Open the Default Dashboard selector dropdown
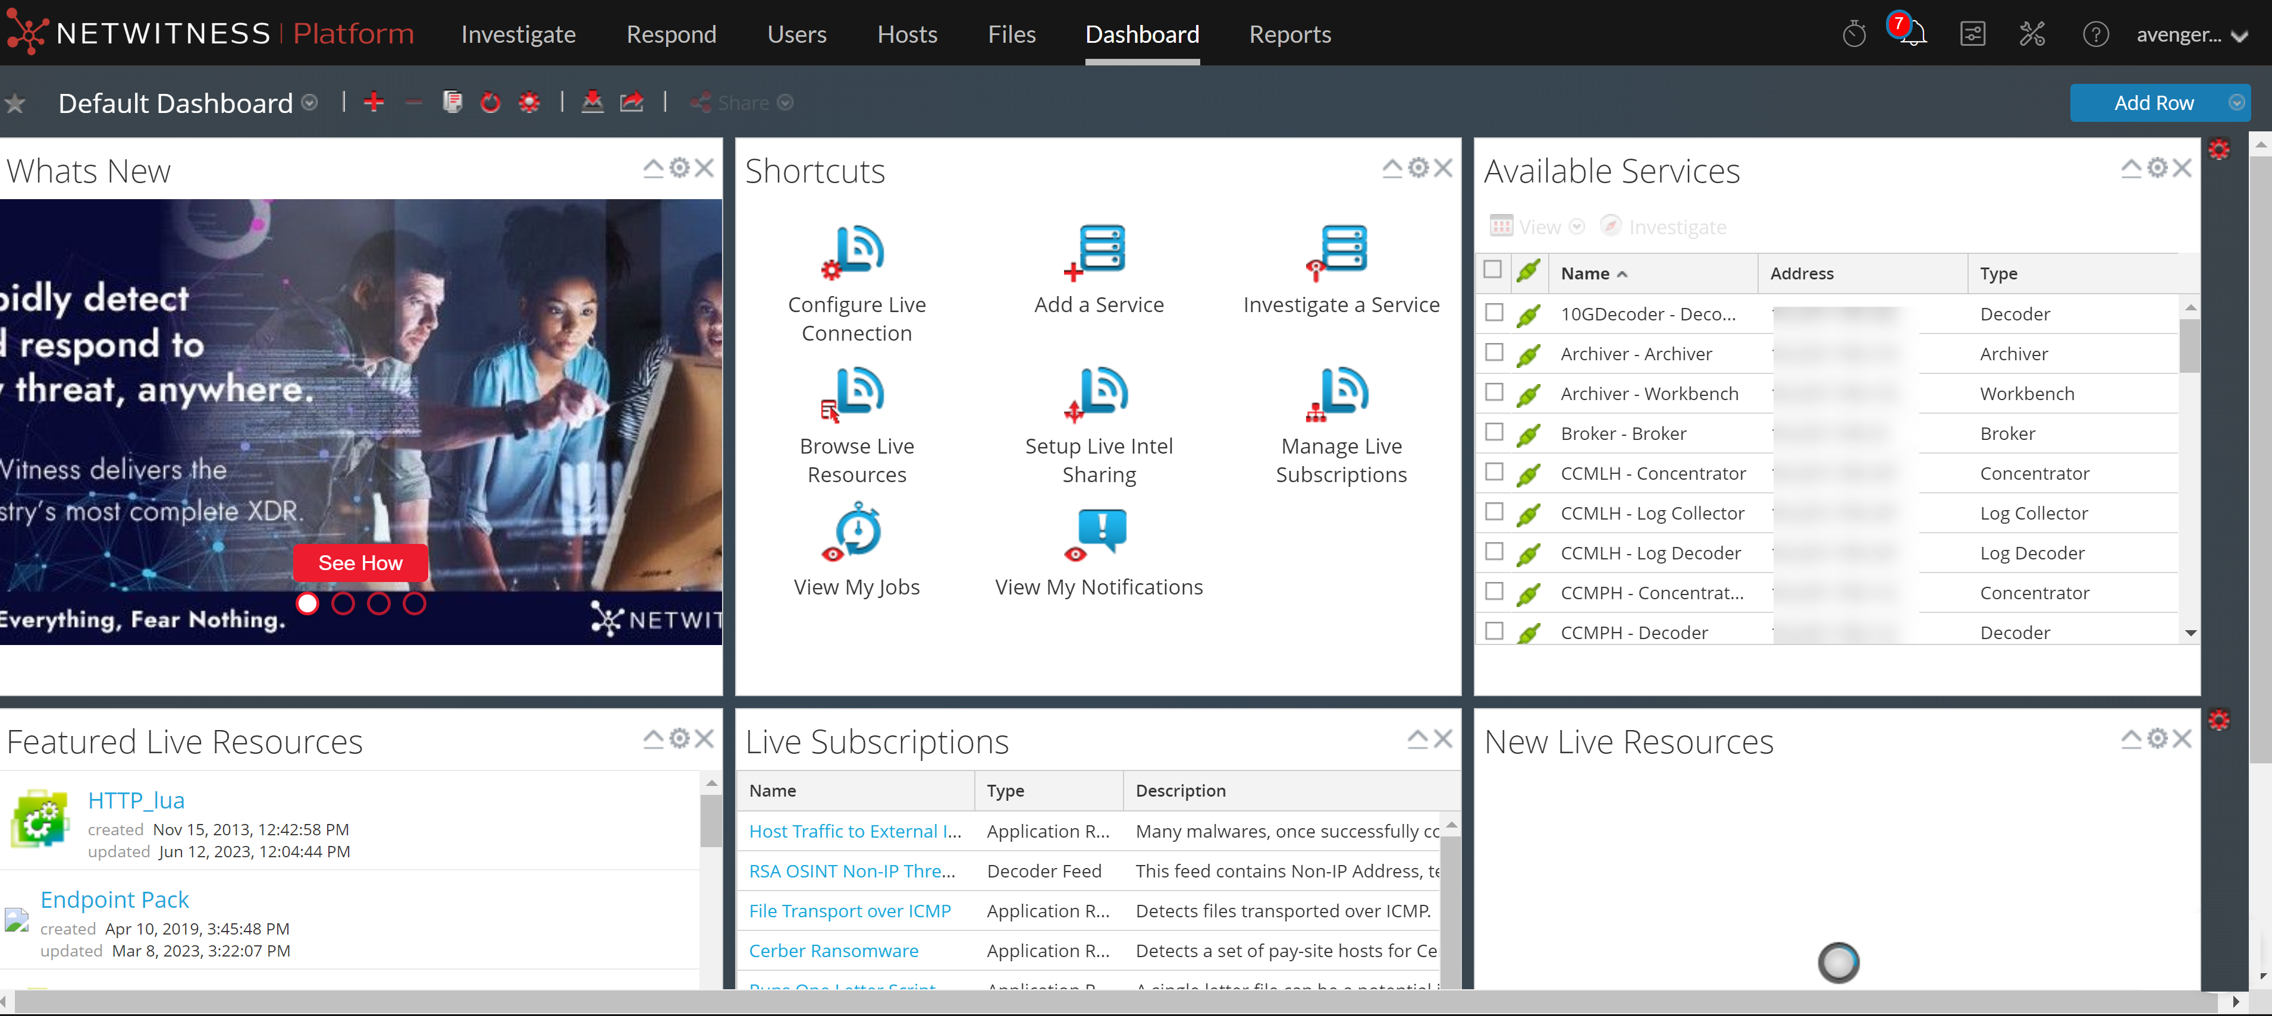Image resolution: width=2272 pixels, height=1016 pixels. pos(310,103)
